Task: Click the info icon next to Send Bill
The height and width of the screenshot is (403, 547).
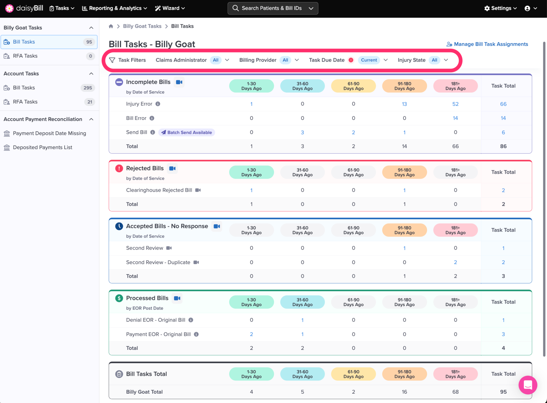Action: 153,132
